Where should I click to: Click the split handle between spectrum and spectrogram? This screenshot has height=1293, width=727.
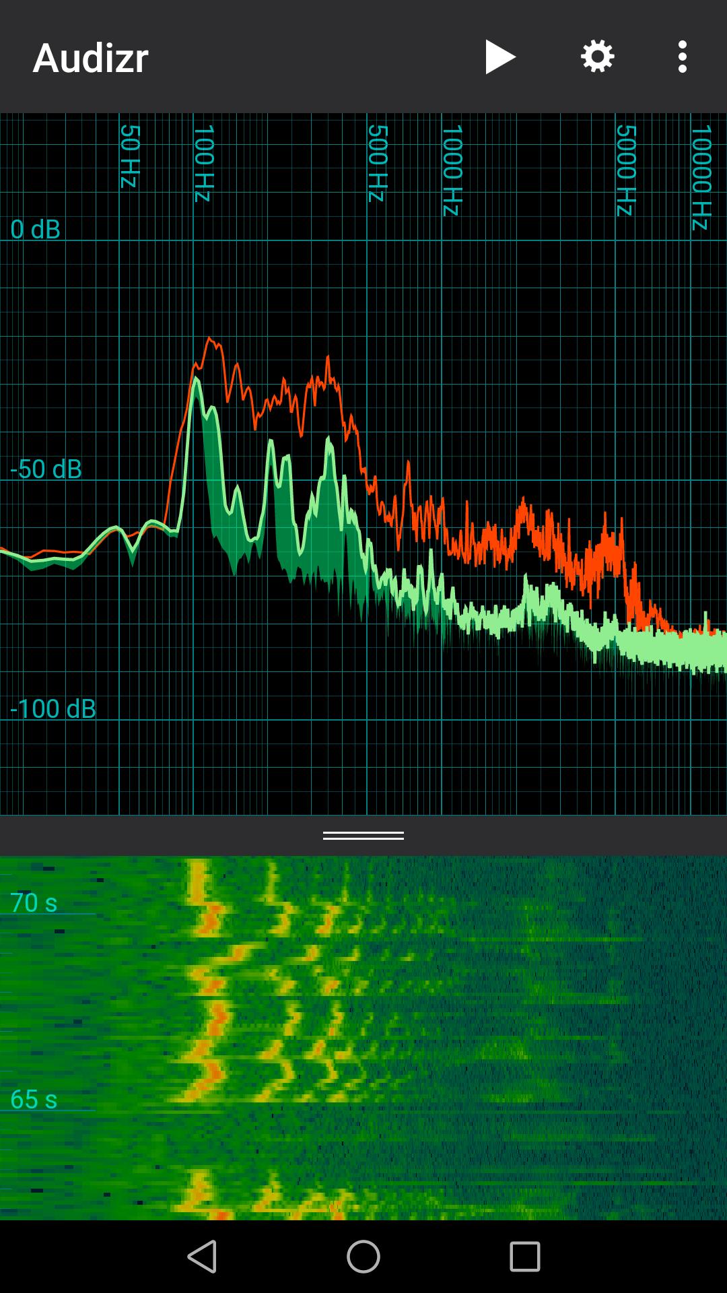pyautogui.click(x=363, y=836)
